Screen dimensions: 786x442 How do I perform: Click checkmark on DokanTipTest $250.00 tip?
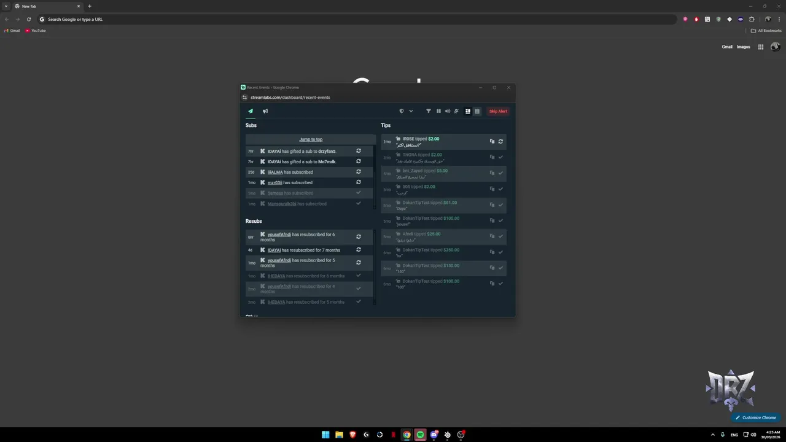pos(500,252)
